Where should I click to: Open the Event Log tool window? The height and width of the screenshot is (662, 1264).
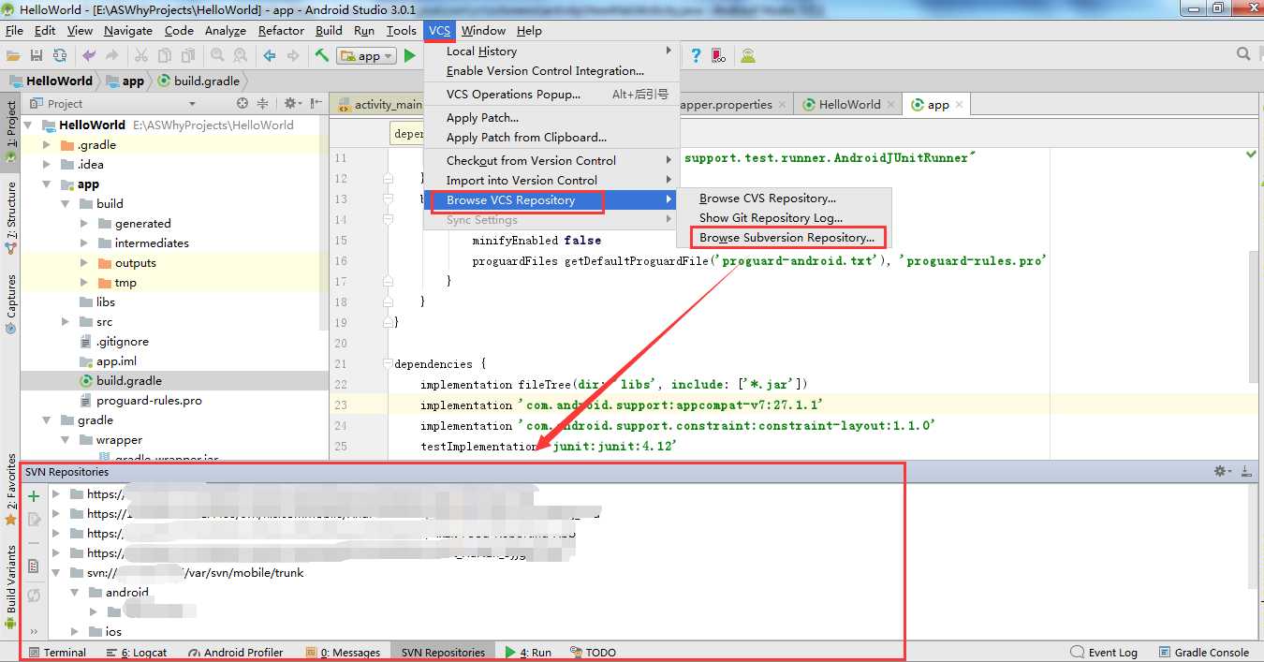click(x=1105, y=653)
